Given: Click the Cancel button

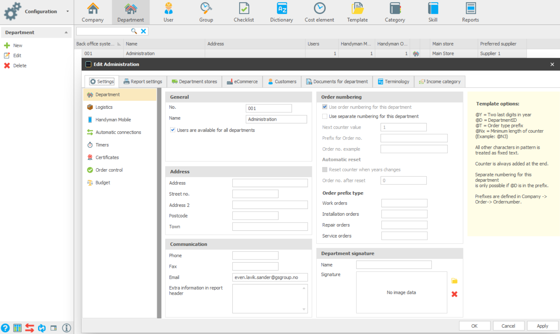Looking at the screenshot, I should point(508,326).
